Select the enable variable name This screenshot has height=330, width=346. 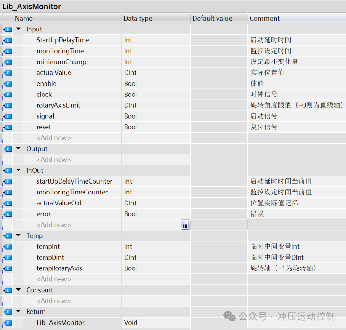(x=46, y=84)
